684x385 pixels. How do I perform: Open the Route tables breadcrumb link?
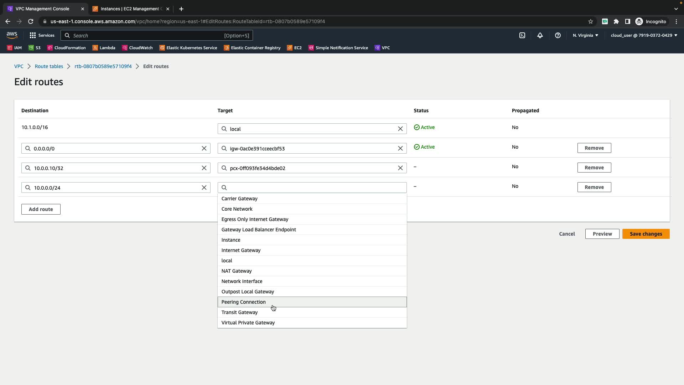(x=49, y=66)
